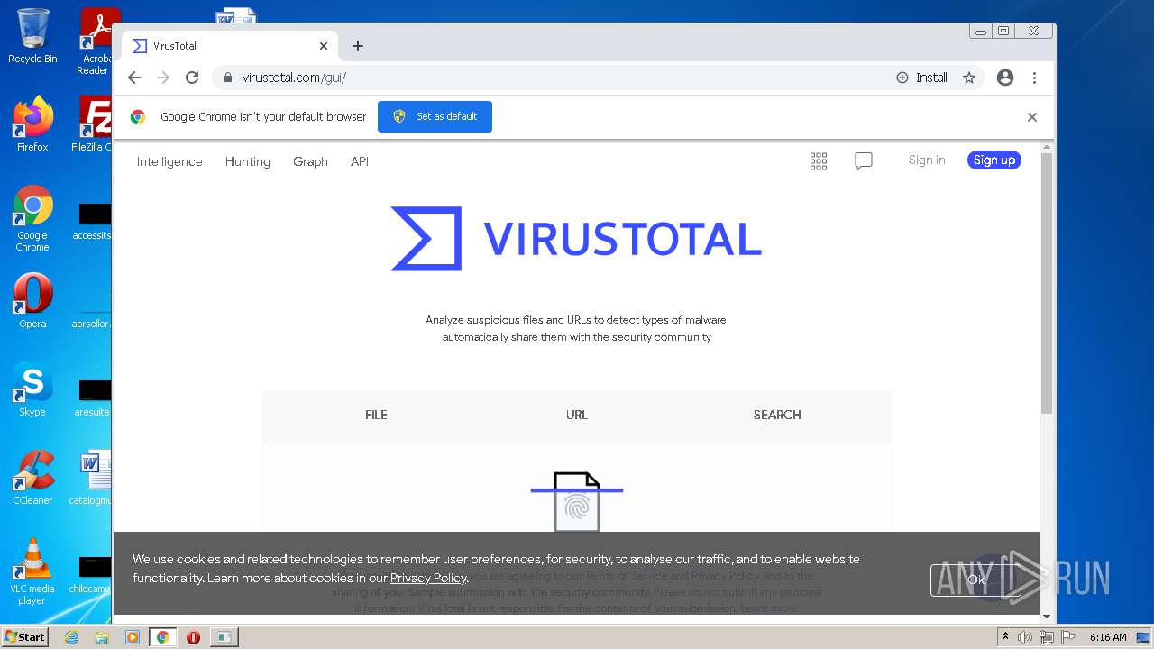The image size is (1154, 649).
Task: Click the file fingerprint upload icon
Action: click(577, 501)
